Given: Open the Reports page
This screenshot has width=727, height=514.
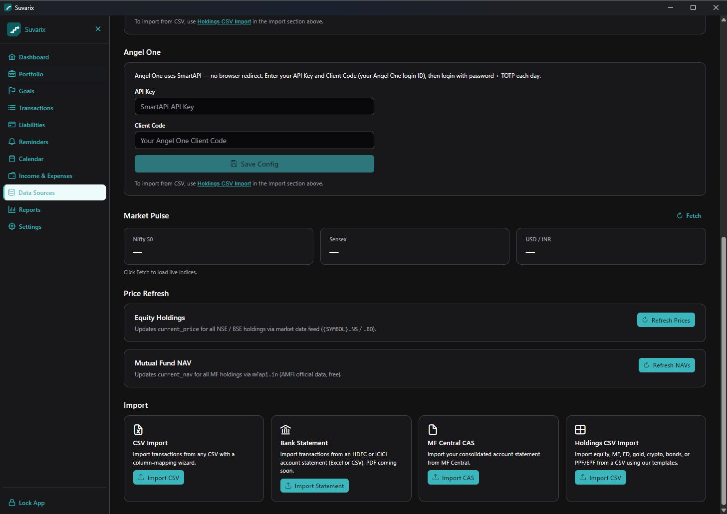Looking at the screenshot, I should [54, 209].
